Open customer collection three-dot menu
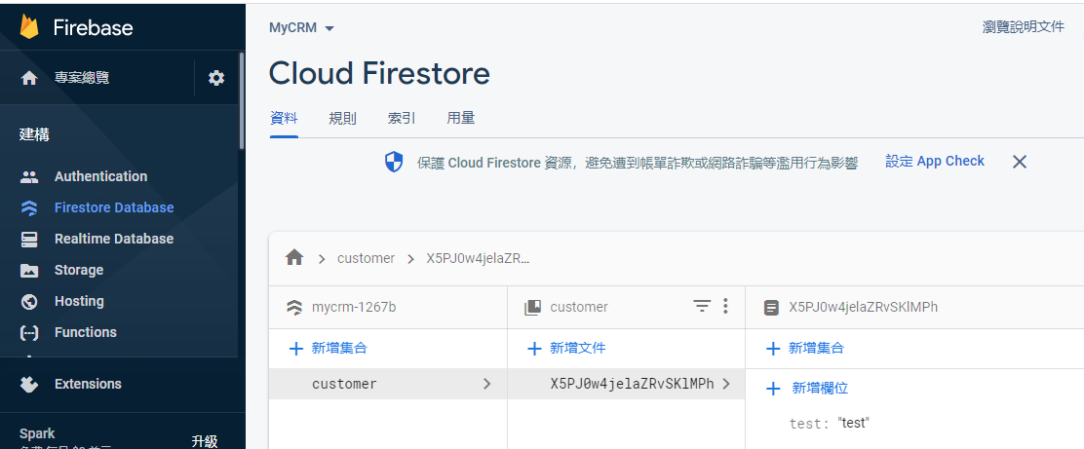The height and width of the screenshot is (449, 1084). point(725,306)
